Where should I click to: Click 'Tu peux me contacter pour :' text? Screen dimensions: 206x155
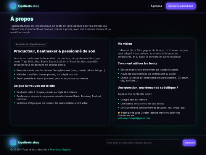point(135,94)
